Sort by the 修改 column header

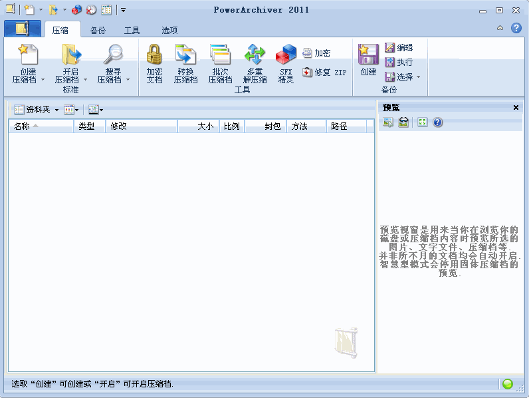(x=142, y=126)
